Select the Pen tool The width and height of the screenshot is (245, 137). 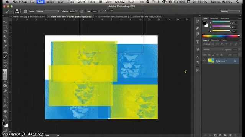click(x=5, y=91)
